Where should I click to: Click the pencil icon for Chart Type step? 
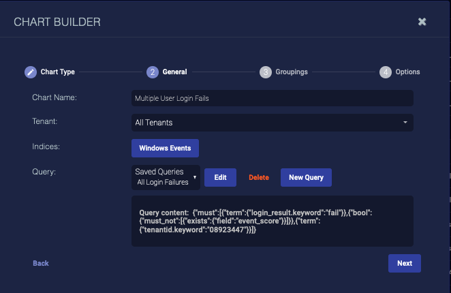point(31,72)
